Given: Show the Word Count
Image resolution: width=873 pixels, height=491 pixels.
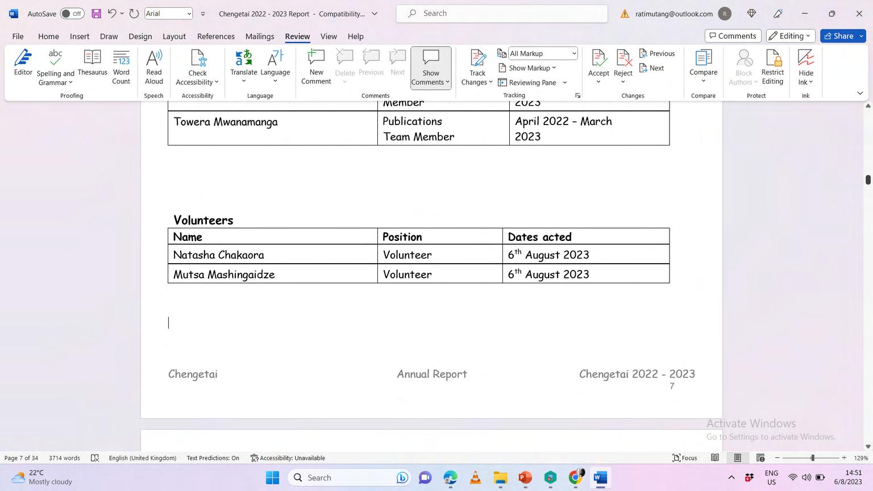Looking at the screenshot, I should pos(121,67).
